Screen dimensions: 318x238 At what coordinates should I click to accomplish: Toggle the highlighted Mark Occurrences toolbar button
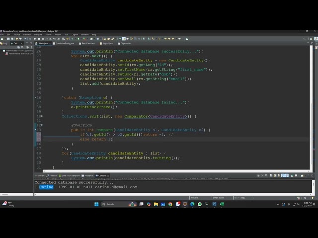[x=124, y=39]
